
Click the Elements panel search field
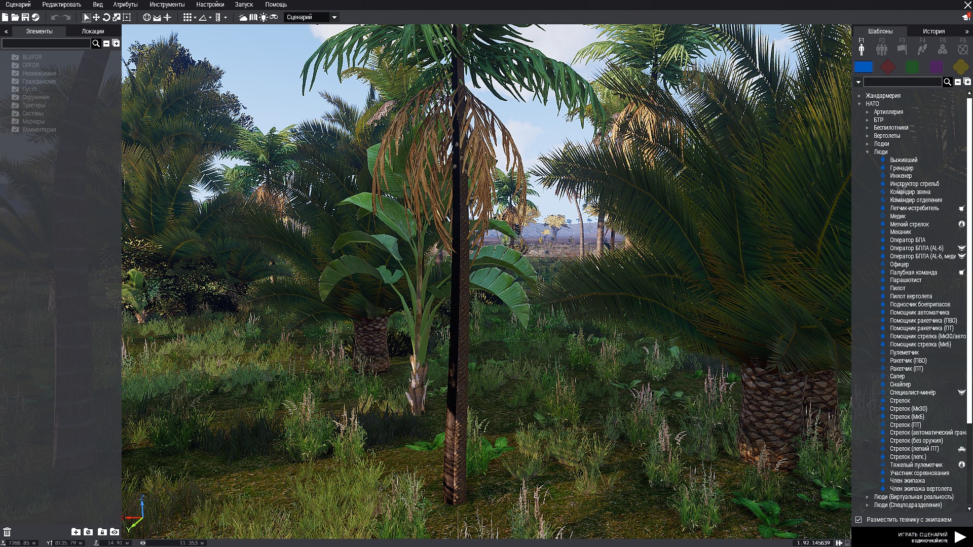(46, 44)
